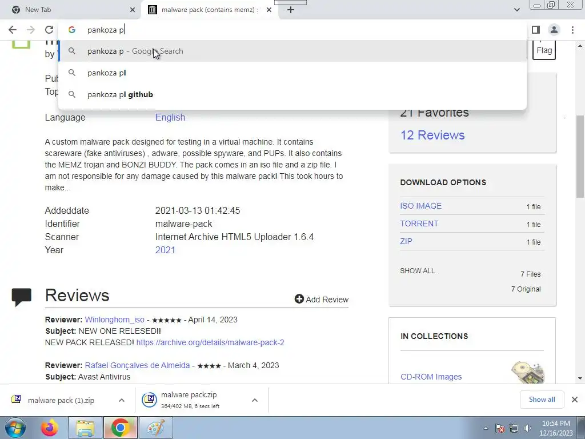585x439 pixels.
Task: Open the CD-ROM Images collection link
Action: [x=431, y=377]
